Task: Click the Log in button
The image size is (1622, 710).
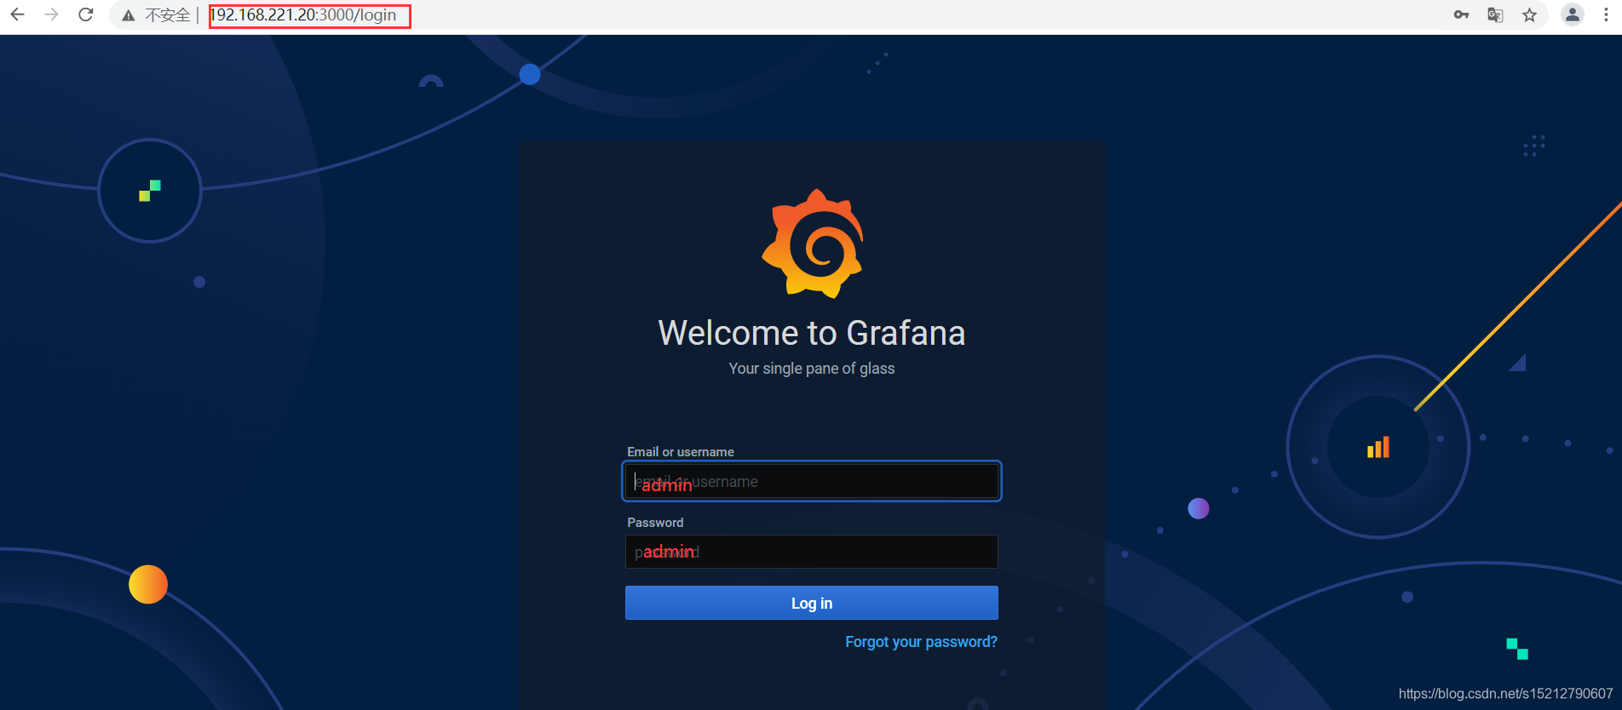Action: [812, 603]
